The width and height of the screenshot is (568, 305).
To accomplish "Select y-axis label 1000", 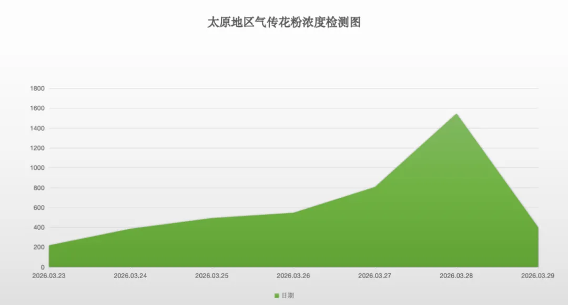I will (x=37, y=168).
